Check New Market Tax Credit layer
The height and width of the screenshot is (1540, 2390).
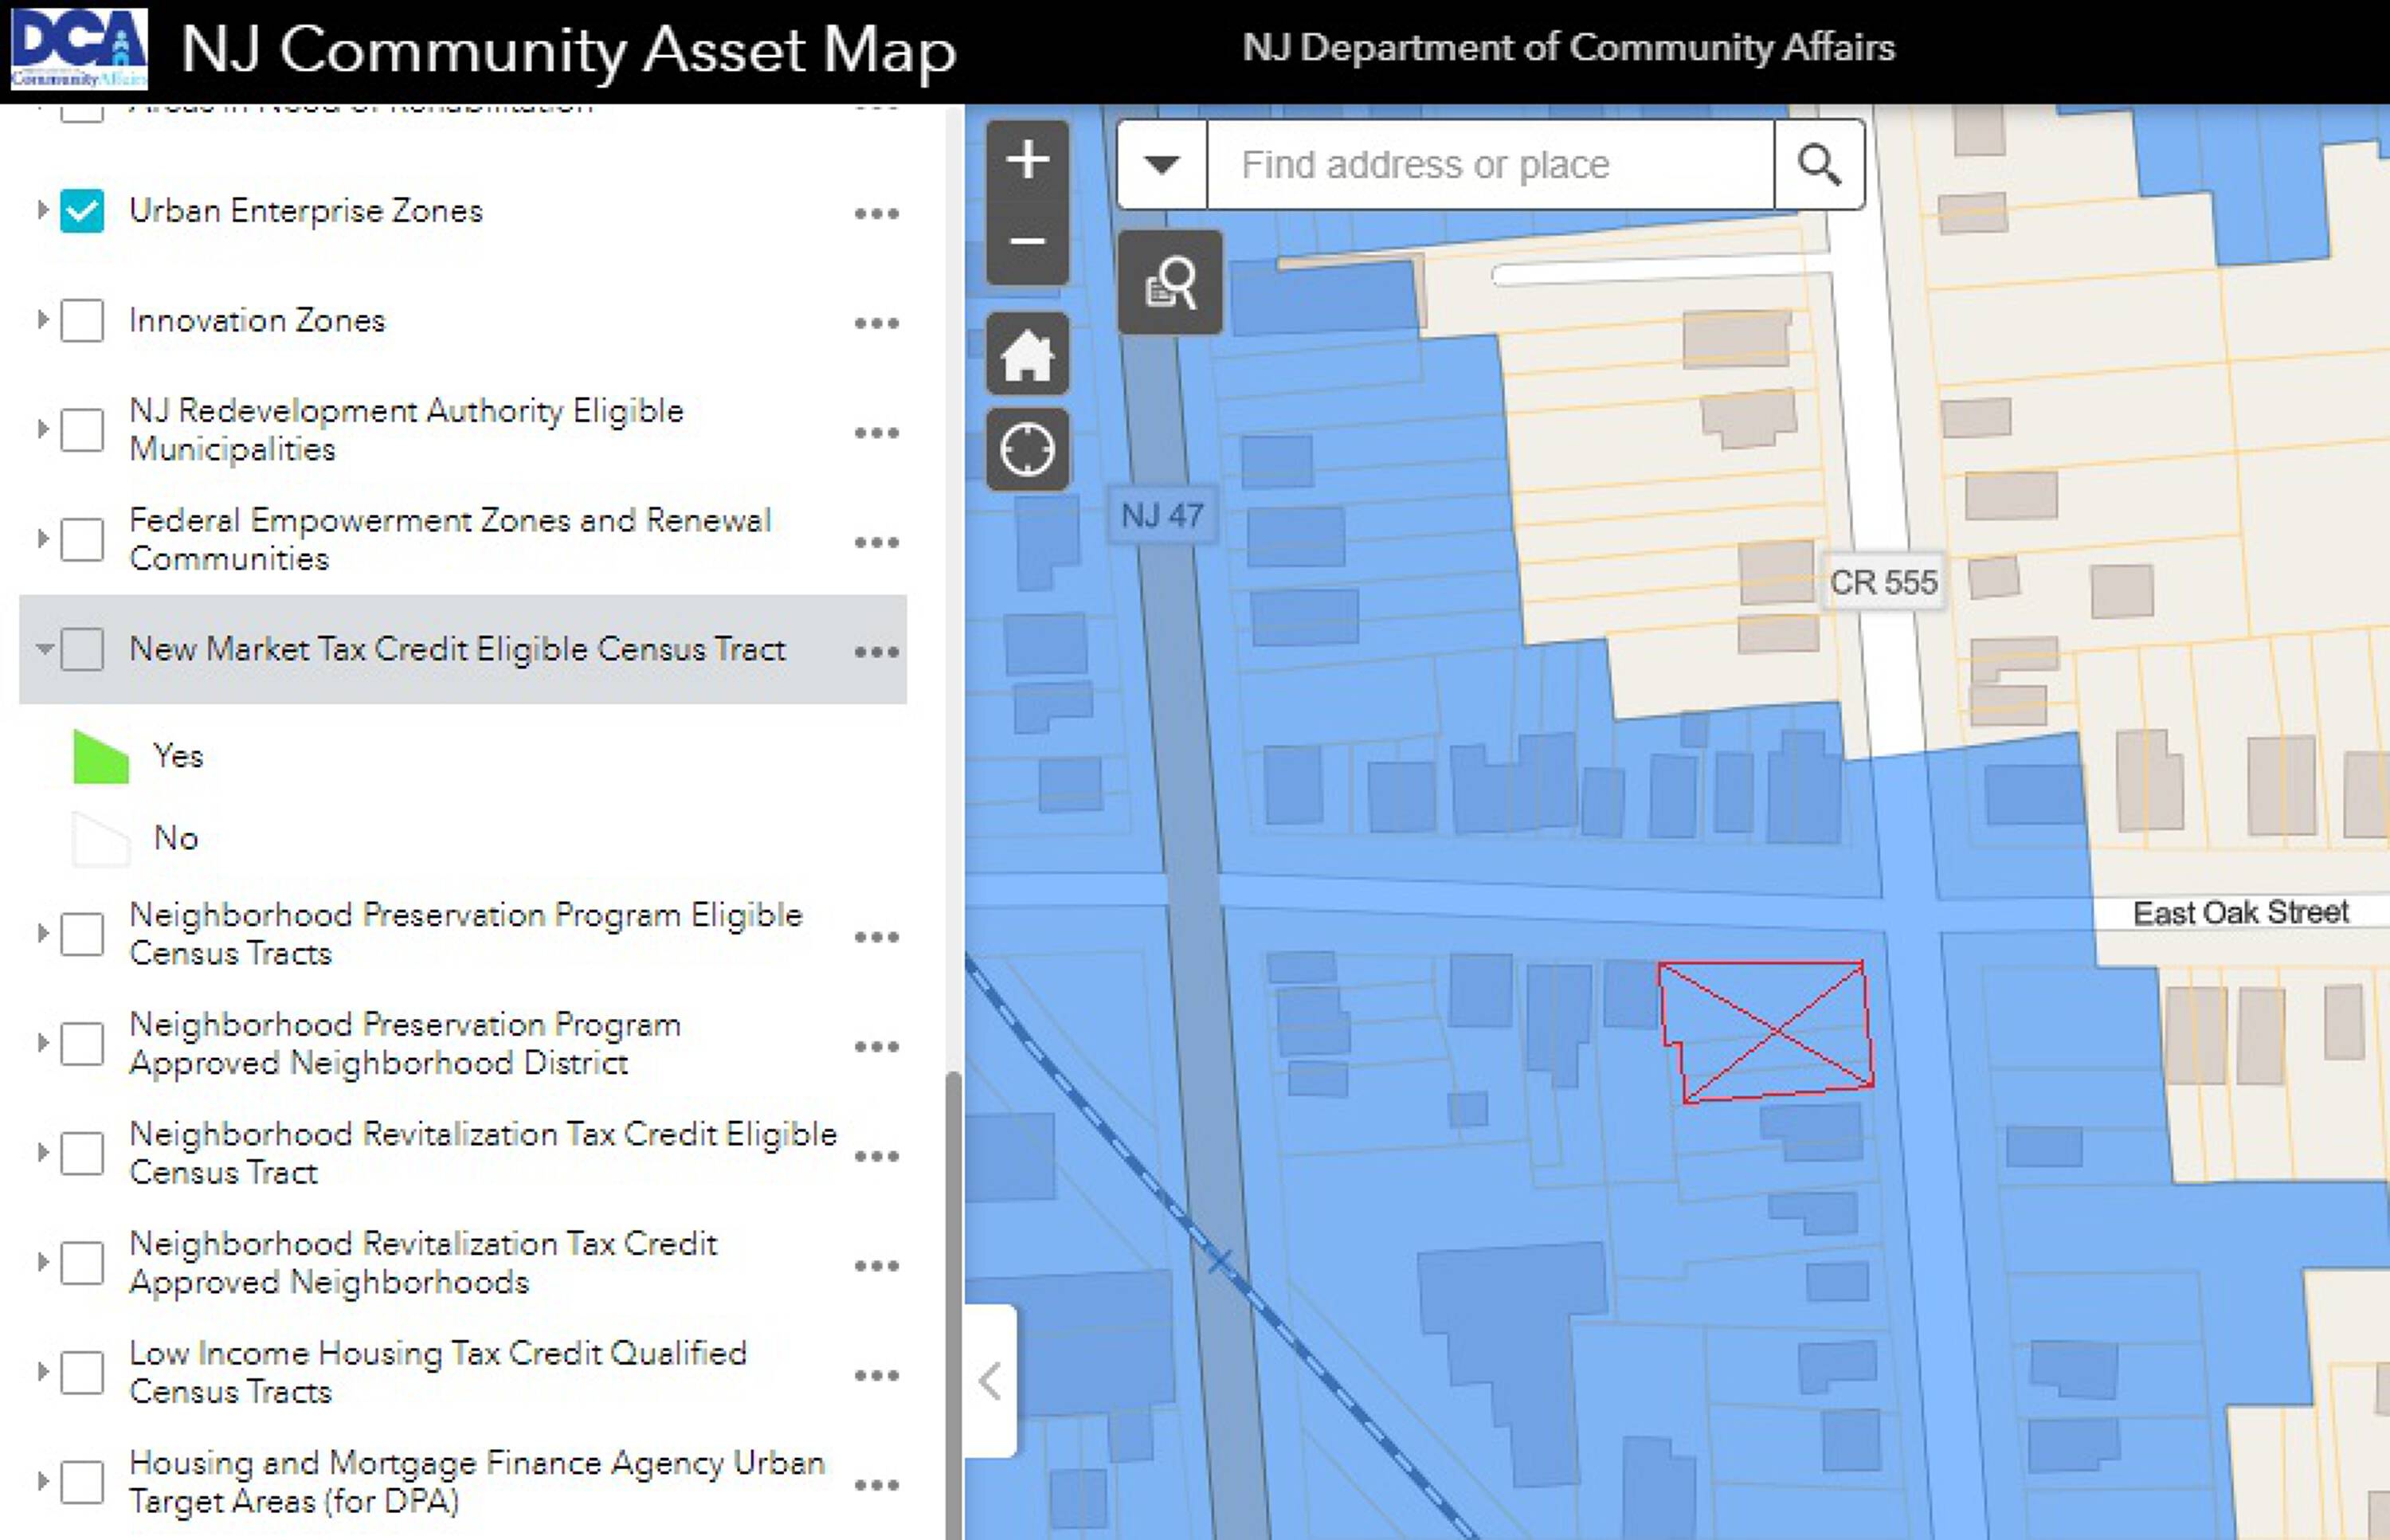(82, 650)
